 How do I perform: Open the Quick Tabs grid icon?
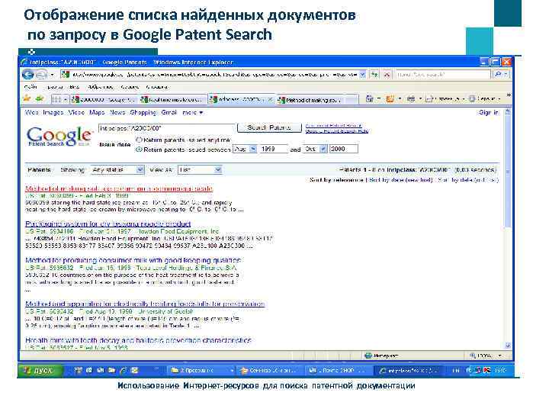coord(56,100)
